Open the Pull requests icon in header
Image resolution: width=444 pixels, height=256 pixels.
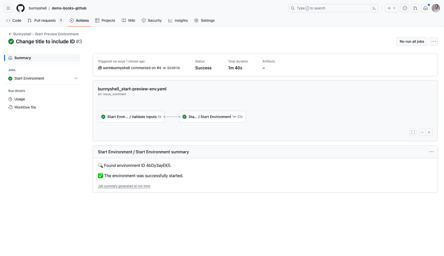coord(415,8)
